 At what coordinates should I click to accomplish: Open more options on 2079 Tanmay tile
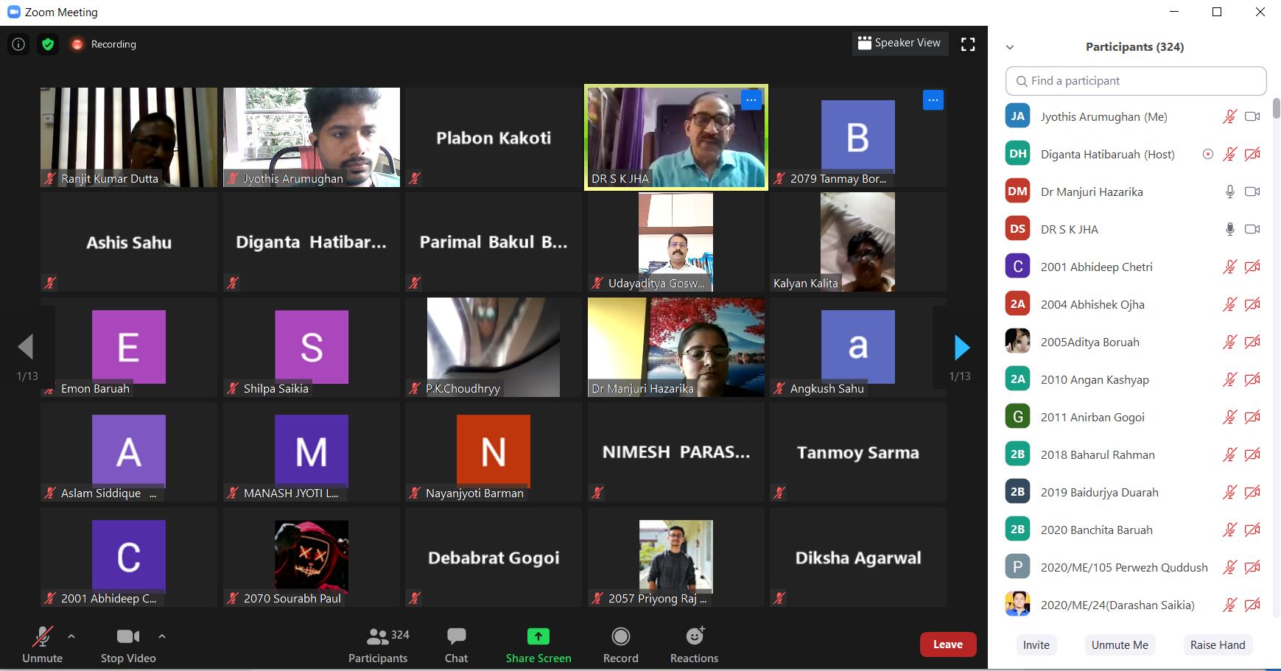click(x=933, y=100)
